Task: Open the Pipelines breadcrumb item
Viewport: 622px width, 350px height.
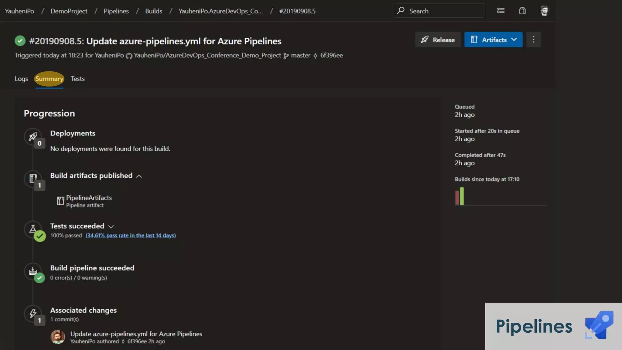Action: click(116, 11)
